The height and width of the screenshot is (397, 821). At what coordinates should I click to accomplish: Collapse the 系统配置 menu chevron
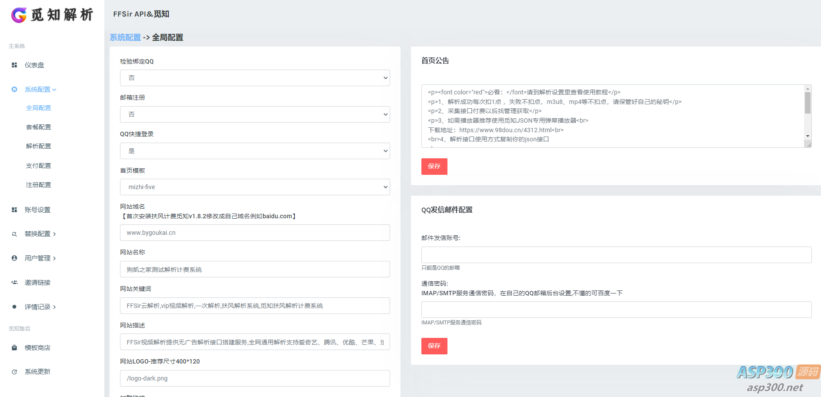click(x=54, y=90)
